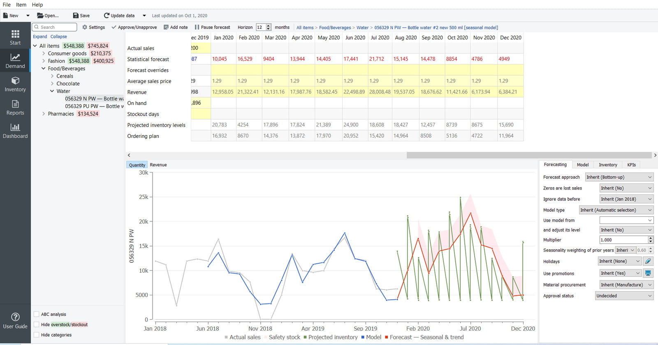Viewport: 658px width, 345px height.
Task: Switch to the Inventory tab in panel
Action: point(608,165)
